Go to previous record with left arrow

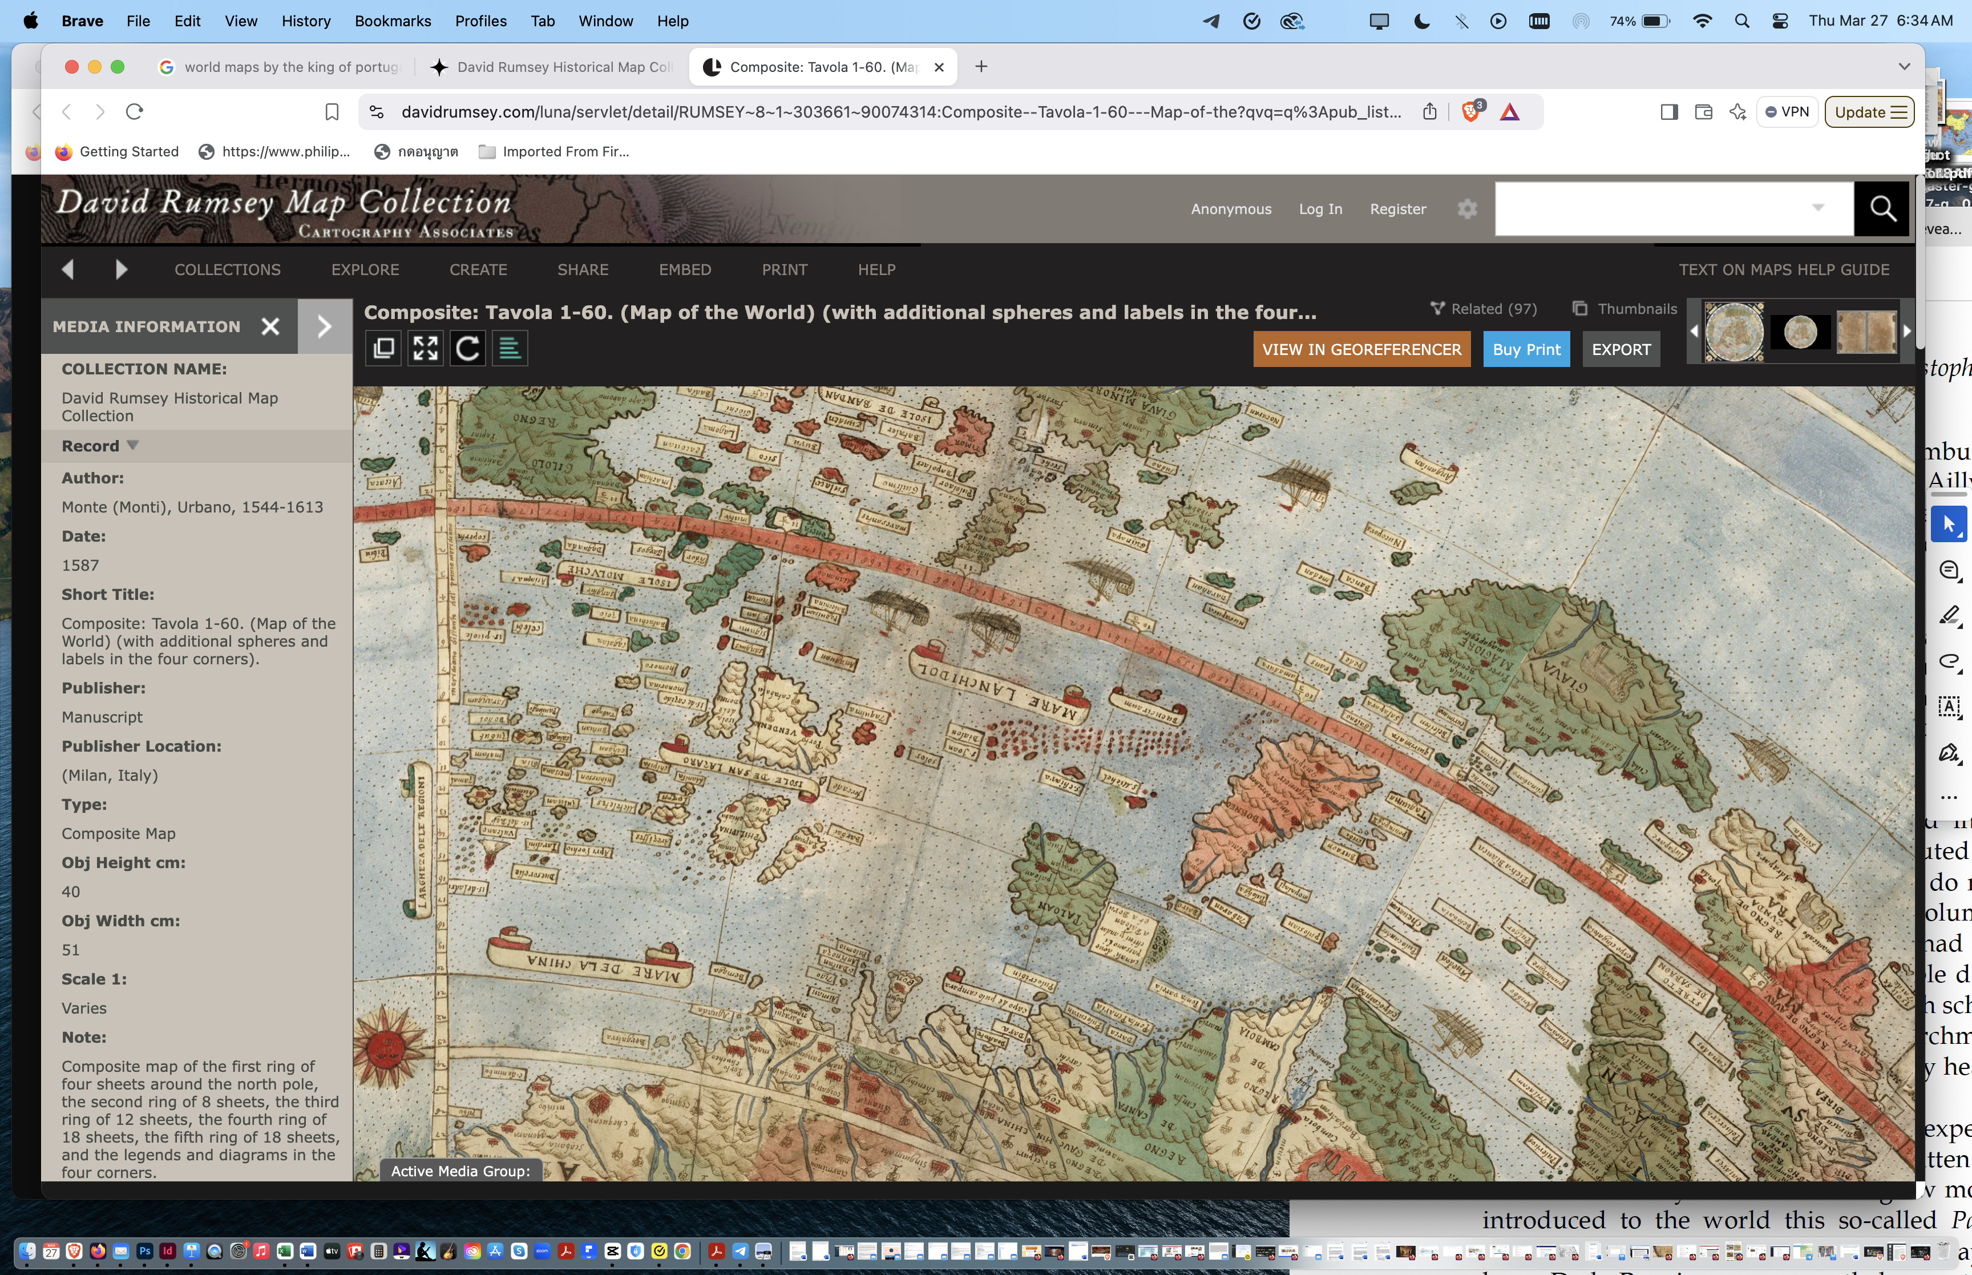click(68, 269)
